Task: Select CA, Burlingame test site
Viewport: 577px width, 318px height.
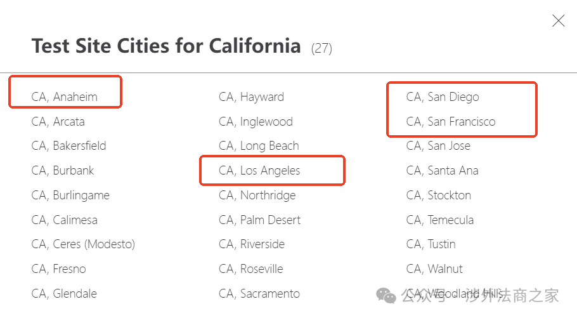Action: coord(70,195)
